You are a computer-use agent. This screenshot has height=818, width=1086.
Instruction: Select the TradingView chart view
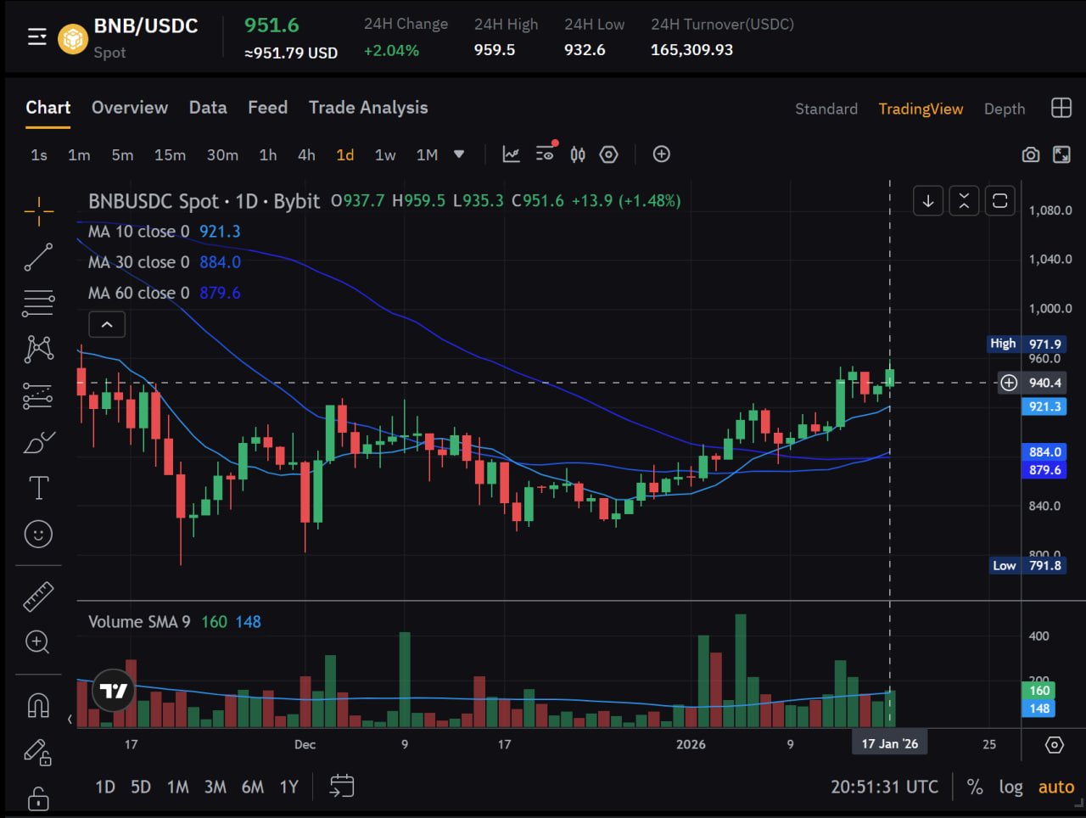(x=921, y=109)
